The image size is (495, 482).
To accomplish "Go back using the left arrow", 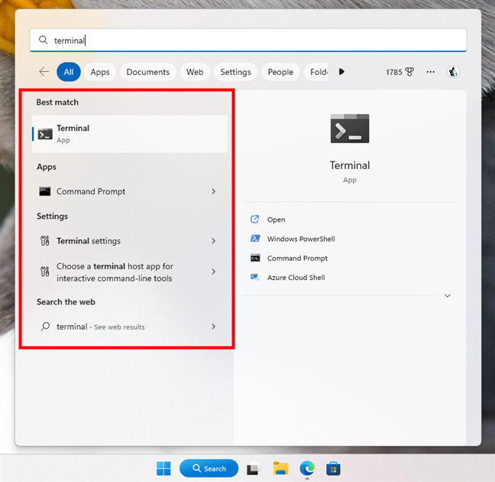I will pos(44,72).
